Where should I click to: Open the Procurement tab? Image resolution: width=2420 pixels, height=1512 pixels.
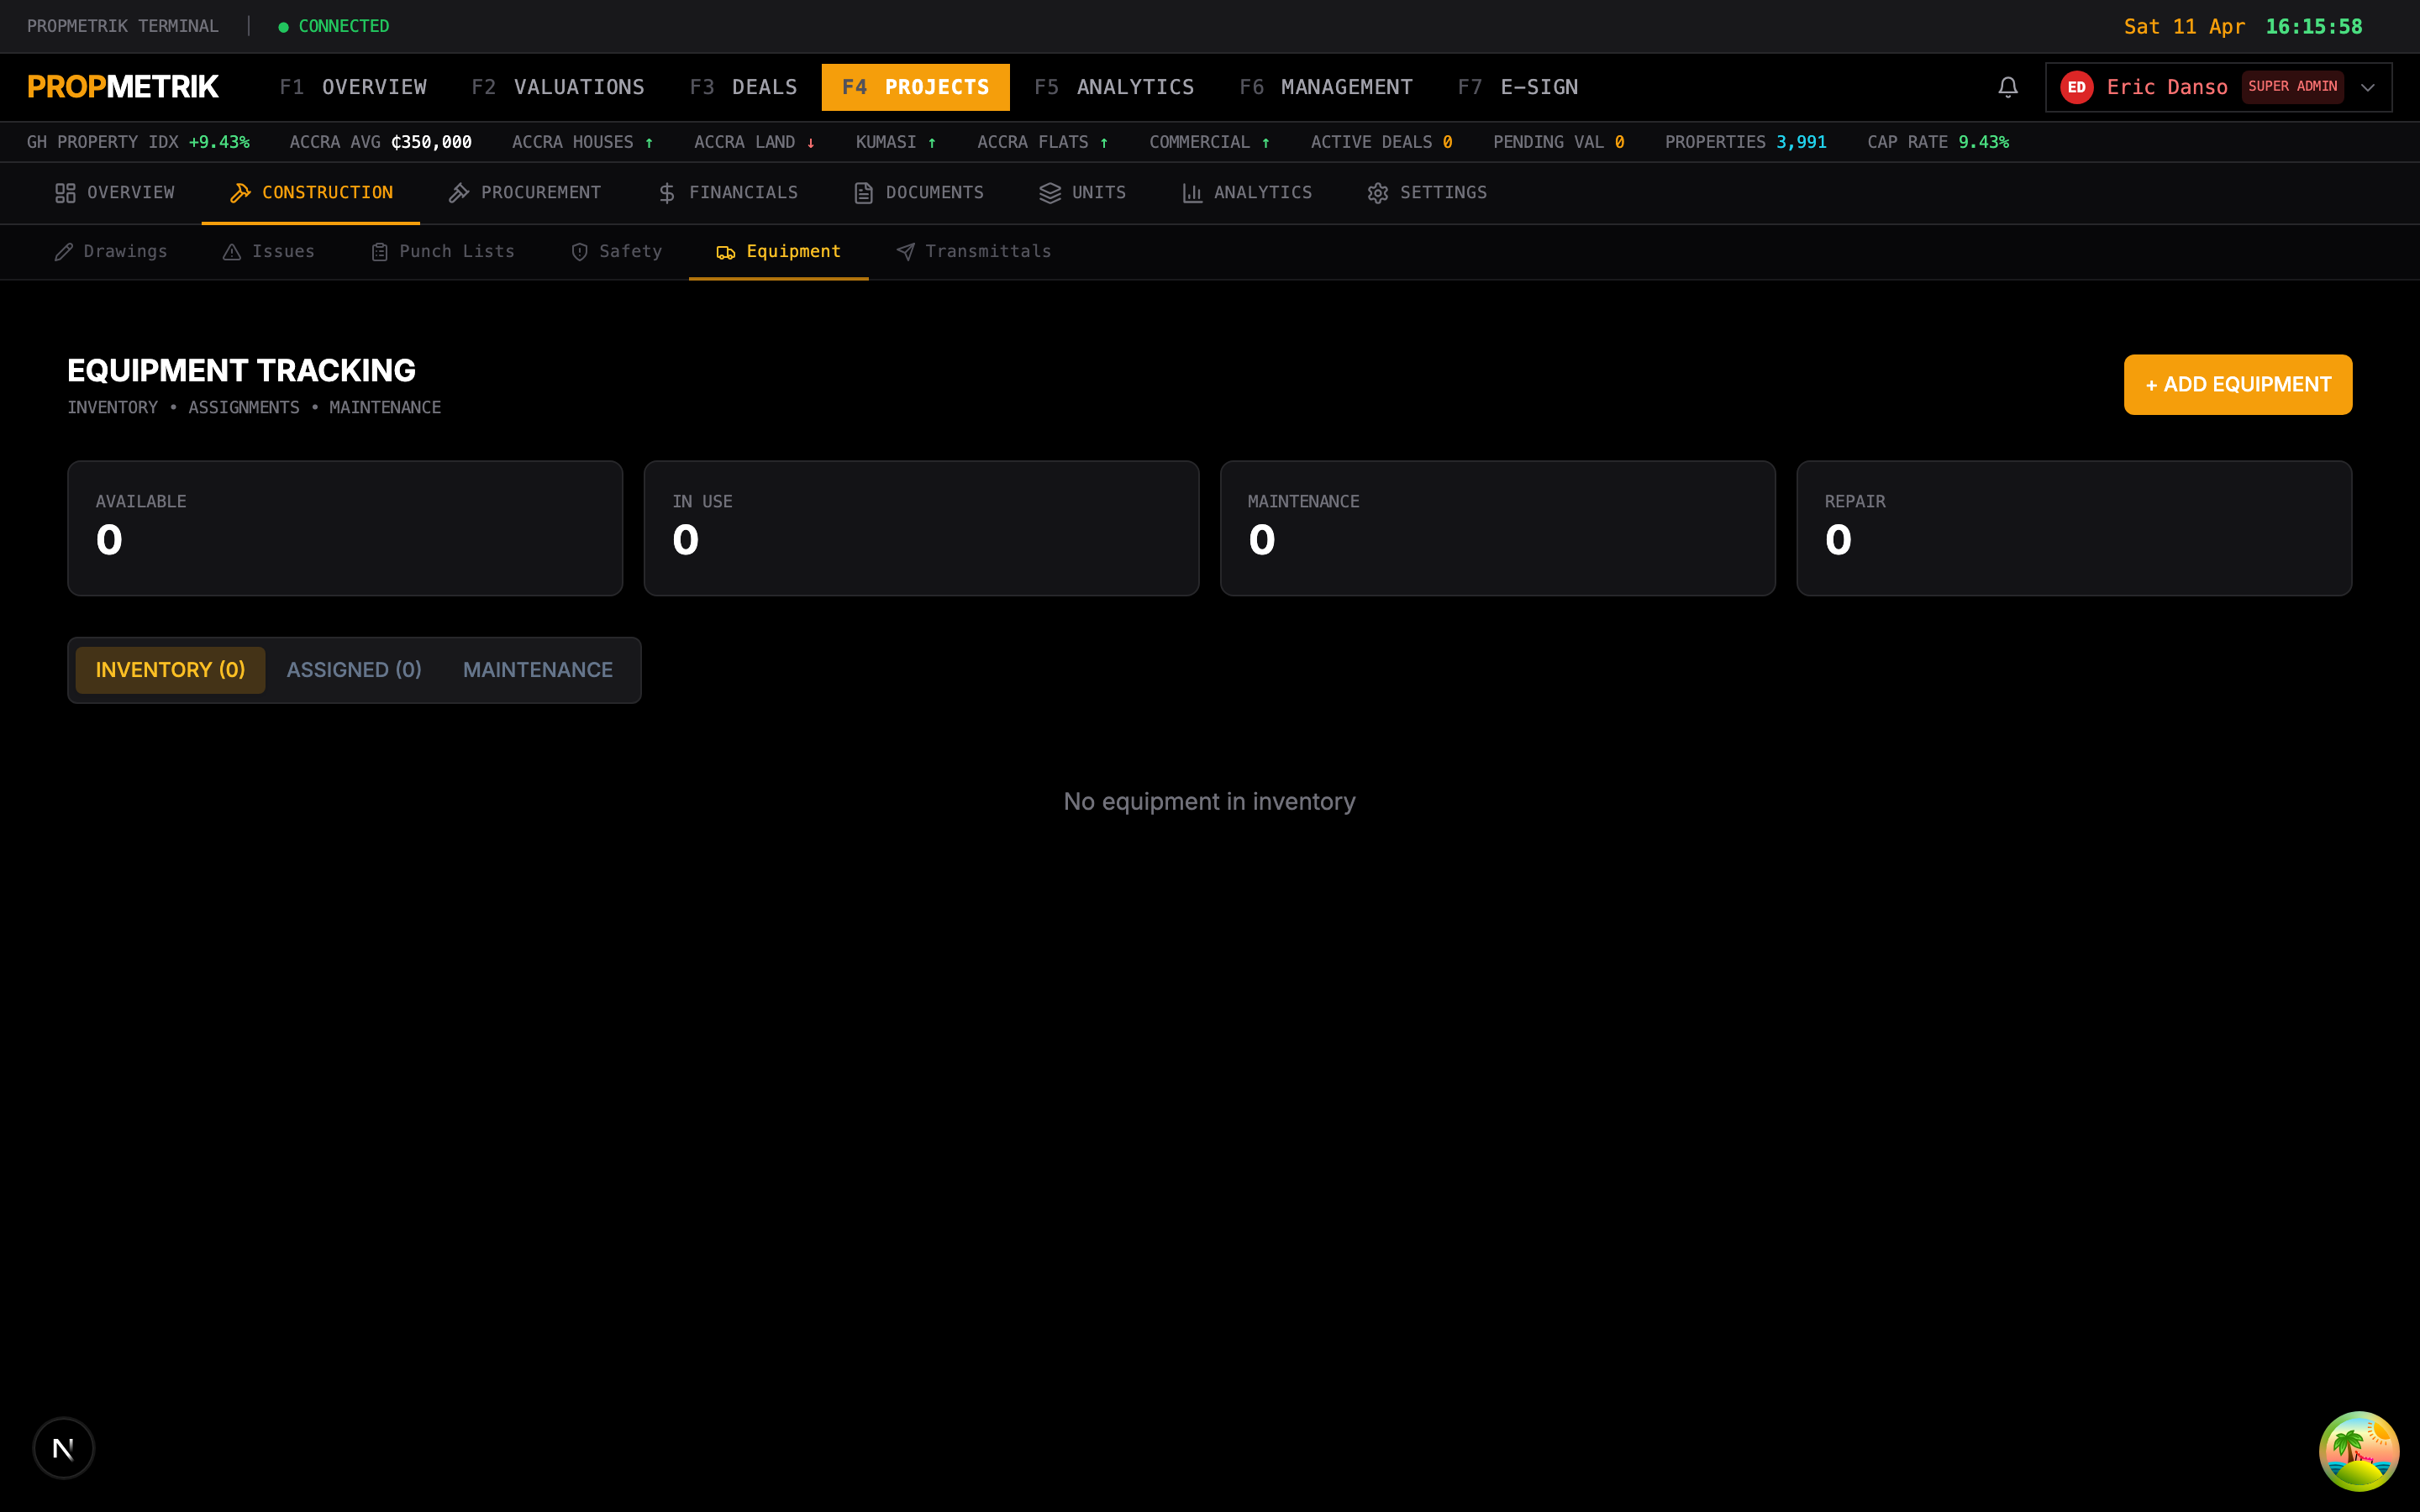coord(525,193)
